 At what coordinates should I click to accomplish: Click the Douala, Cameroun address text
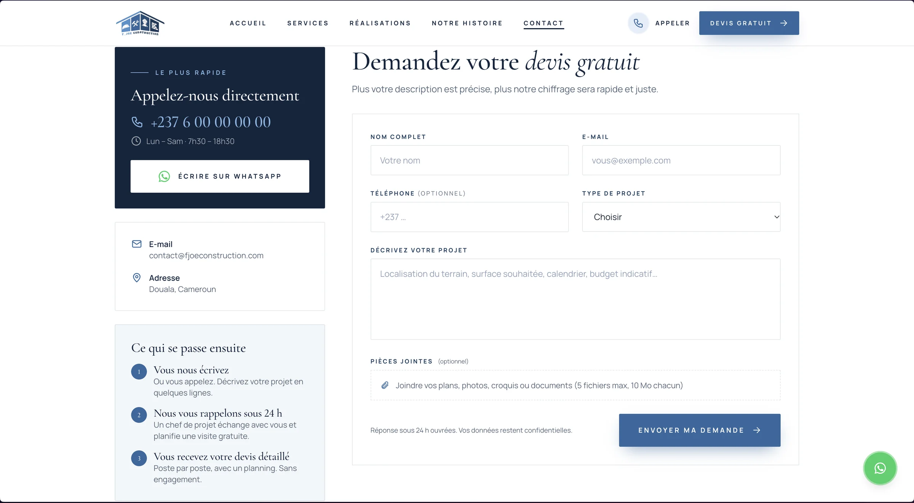(182, 289)
